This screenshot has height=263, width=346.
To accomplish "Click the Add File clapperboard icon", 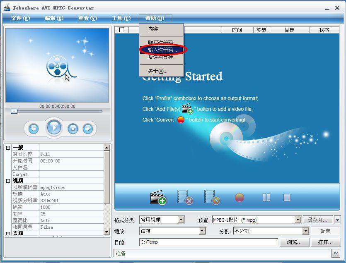I will tap(158, 197).
